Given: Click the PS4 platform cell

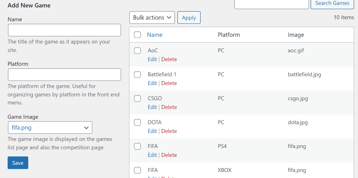Looking at the screenshot, I should tap(222, 146).
